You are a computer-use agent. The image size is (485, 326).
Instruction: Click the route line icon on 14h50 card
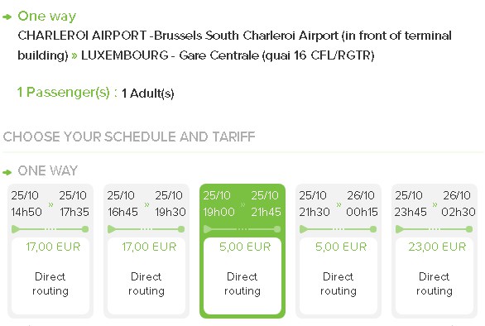point(50,229)
